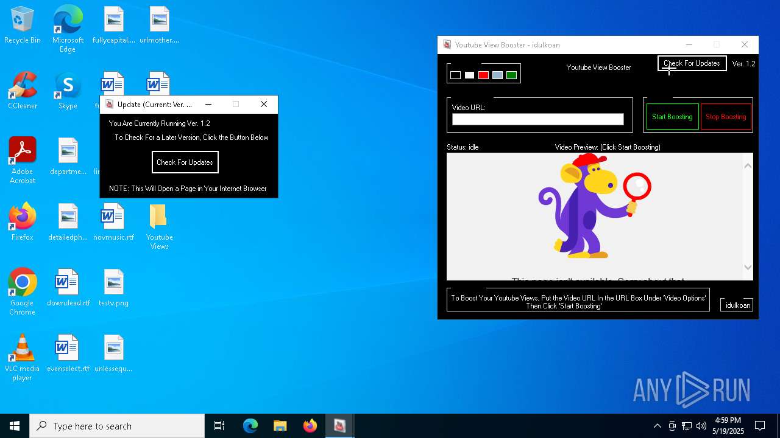The width and height of the screenshot is (780, 438).
Task: Open File Explorer from the taskbar
Action: [280, 426]
